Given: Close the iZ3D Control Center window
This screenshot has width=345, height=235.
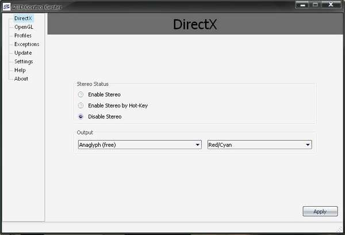Looking at the screenshot, I should [x=331, y=5].
